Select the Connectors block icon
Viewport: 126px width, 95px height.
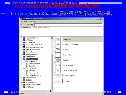click(58, 39)
